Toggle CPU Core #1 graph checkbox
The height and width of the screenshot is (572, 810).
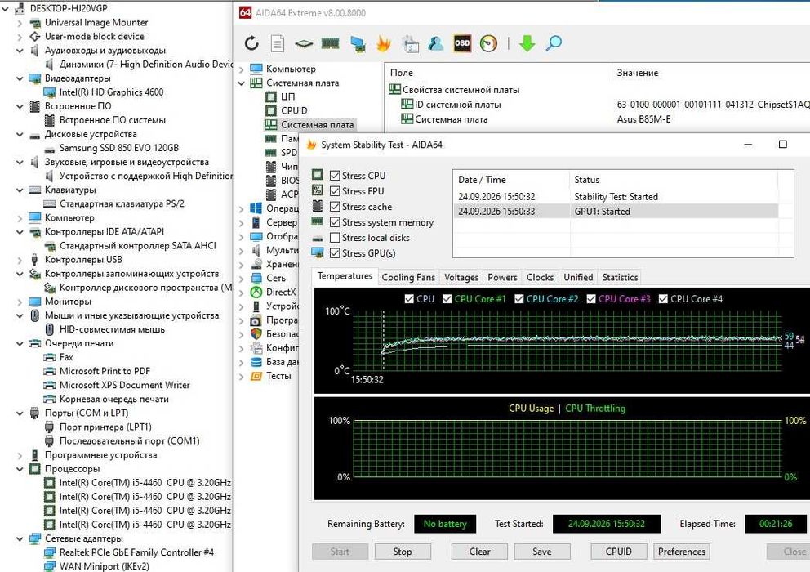click(447, 299)
